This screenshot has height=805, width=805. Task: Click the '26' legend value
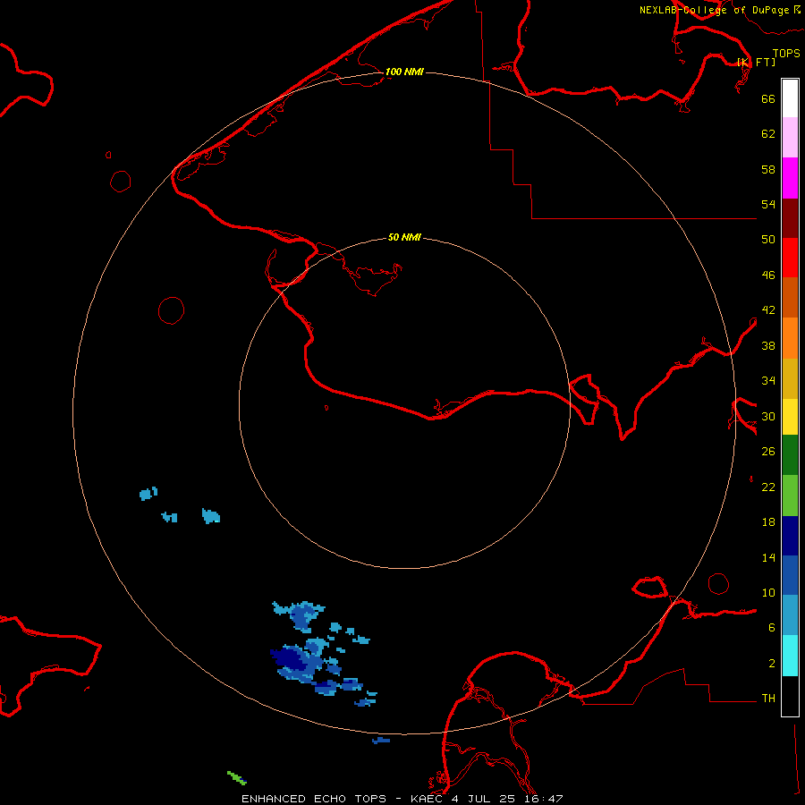pyautogui.click(x=768, y=452)
